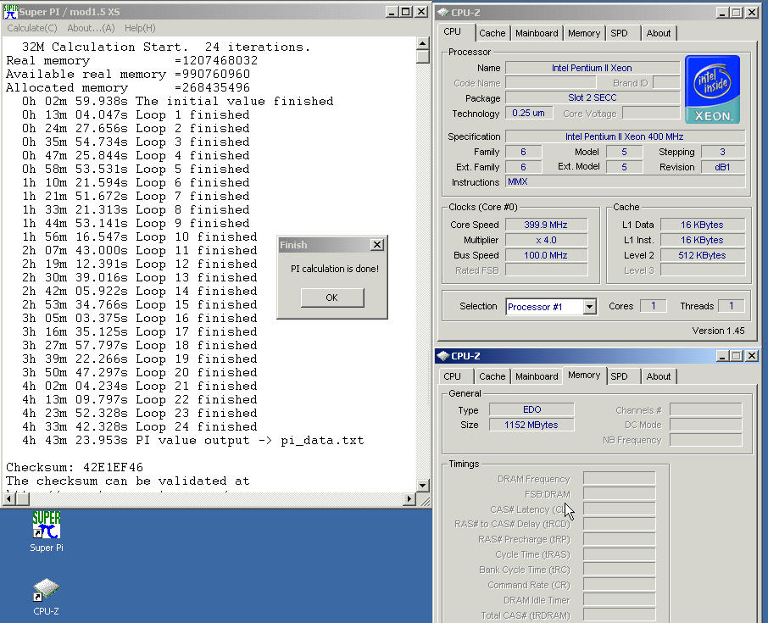Image resolution: width=768 pixels, height=623 pixels.
Task: Click the upper CPU-Z window title icon
Action: coord(443,12)
